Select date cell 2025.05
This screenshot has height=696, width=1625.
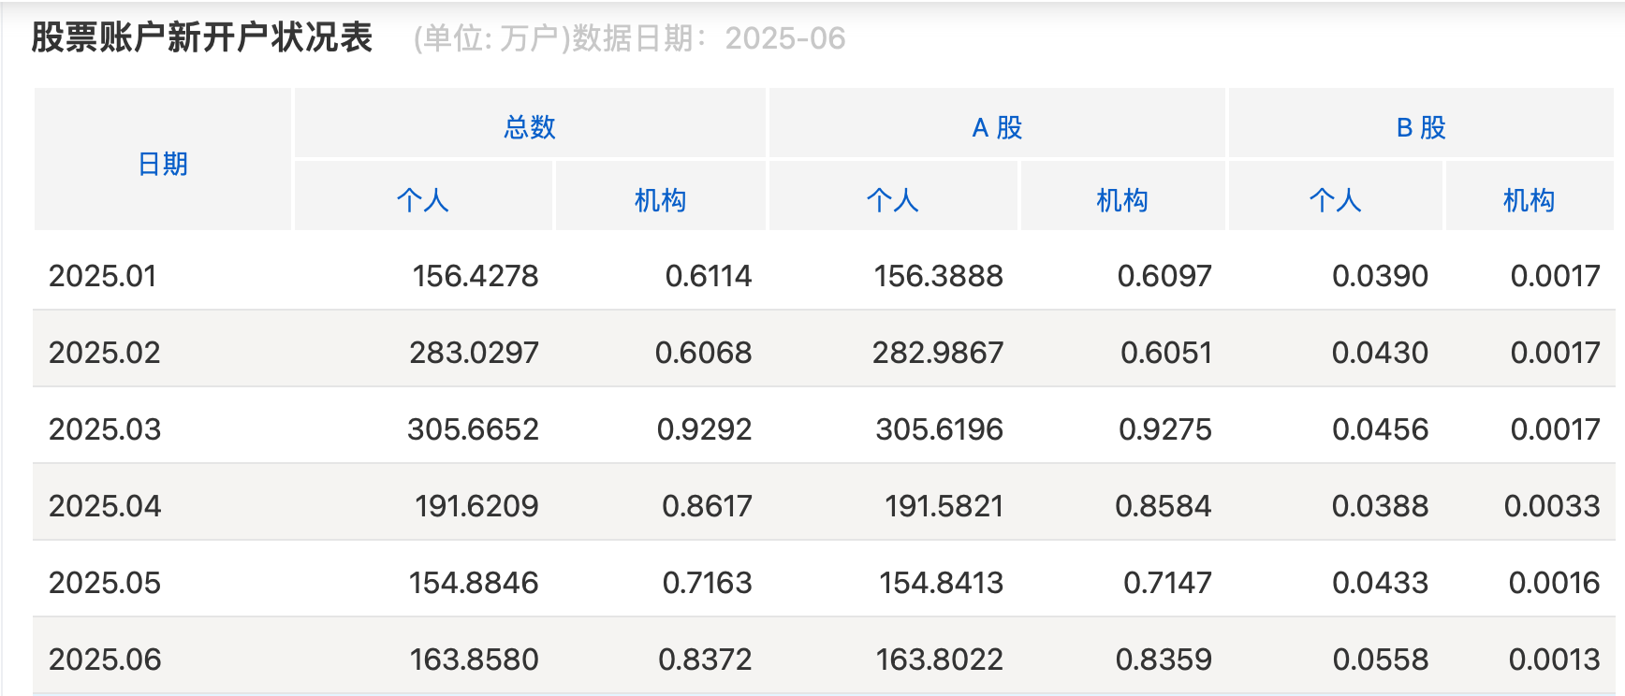[x=105, y=583]
